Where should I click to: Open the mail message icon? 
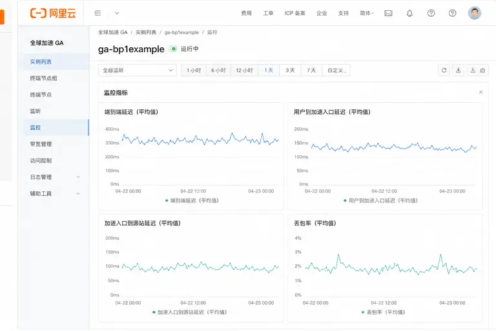(x=388, y=14)
